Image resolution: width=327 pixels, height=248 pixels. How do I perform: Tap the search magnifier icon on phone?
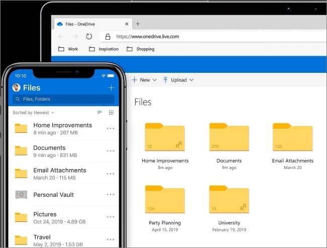click(18, 99)
